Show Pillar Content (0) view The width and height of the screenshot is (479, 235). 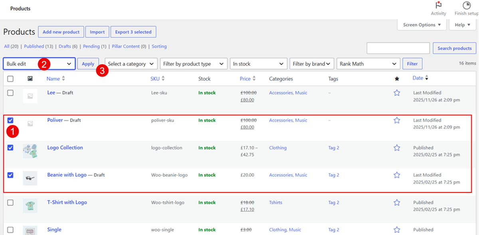(129, 46)
